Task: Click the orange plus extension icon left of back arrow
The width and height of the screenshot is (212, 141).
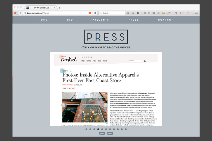Action: (15, 13)
